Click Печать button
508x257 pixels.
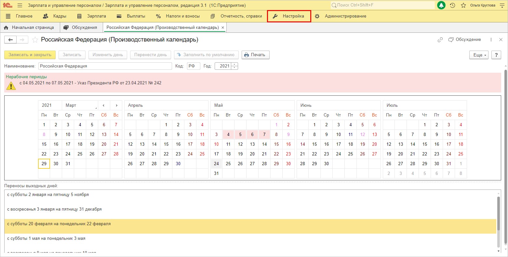tap(255, 55)
